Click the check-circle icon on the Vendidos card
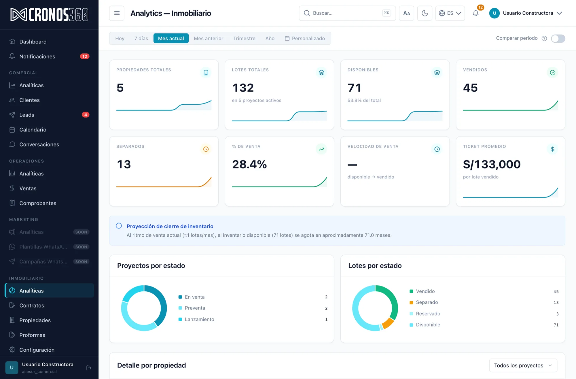This screenshot has width=576, height=379. [552, 73]
